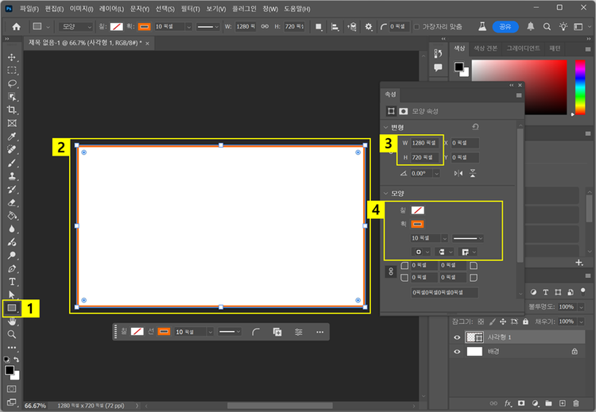Click the Home icon in options bar
Viewport: 596px width, 412px height.
coord(16,26)
